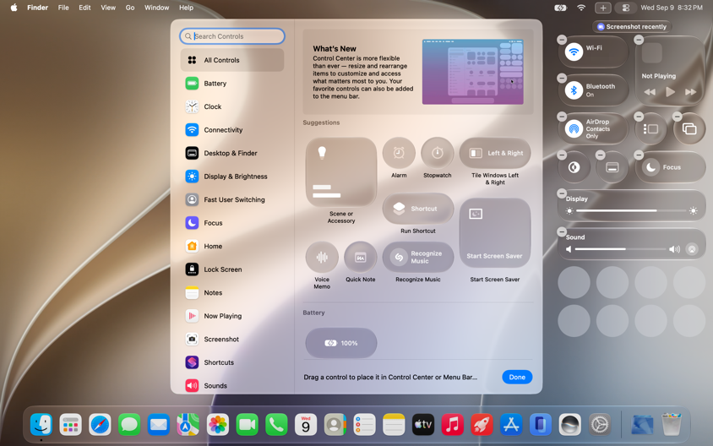Remove the Now Playing control with its minus button
The image size is (713, 446).
(x=639, y=40)
